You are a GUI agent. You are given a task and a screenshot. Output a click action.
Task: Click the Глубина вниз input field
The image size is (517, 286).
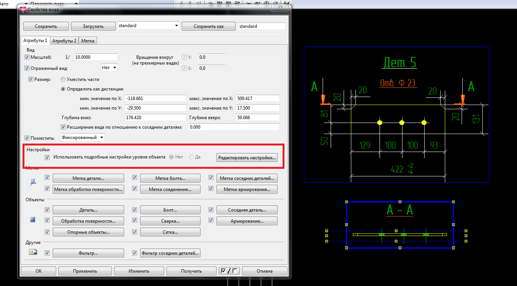click(155, 118)
